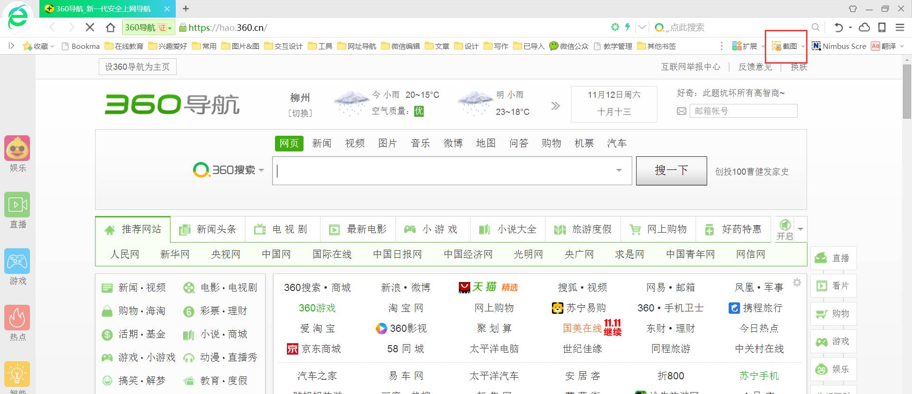This screenshot has height=394, width=912.
Task: Open page settings gear icon
Action: point(797,282)
